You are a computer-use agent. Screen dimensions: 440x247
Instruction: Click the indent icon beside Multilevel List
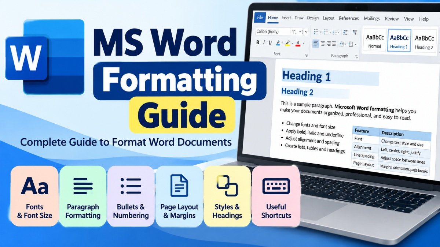[345, 32]
